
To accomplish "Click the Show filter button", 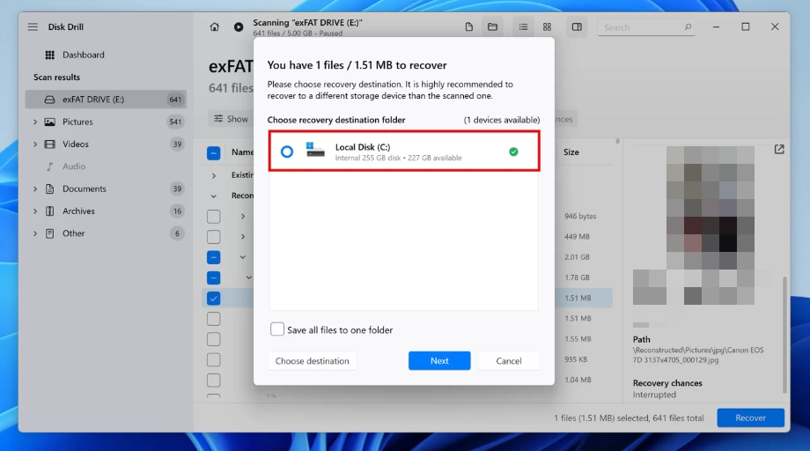I will tap(231, 119).
